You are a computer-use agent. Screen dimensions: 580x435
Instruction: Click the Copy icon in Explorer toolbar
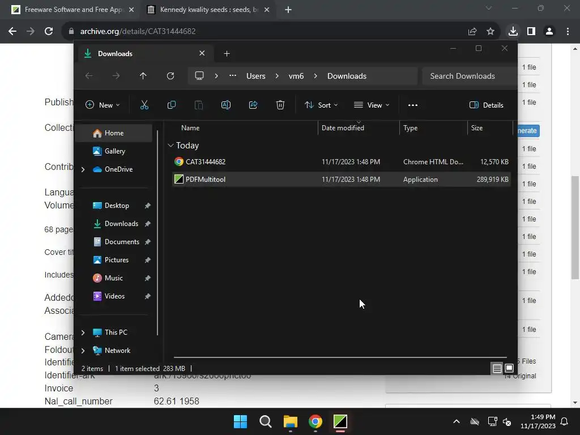[171, 105]
